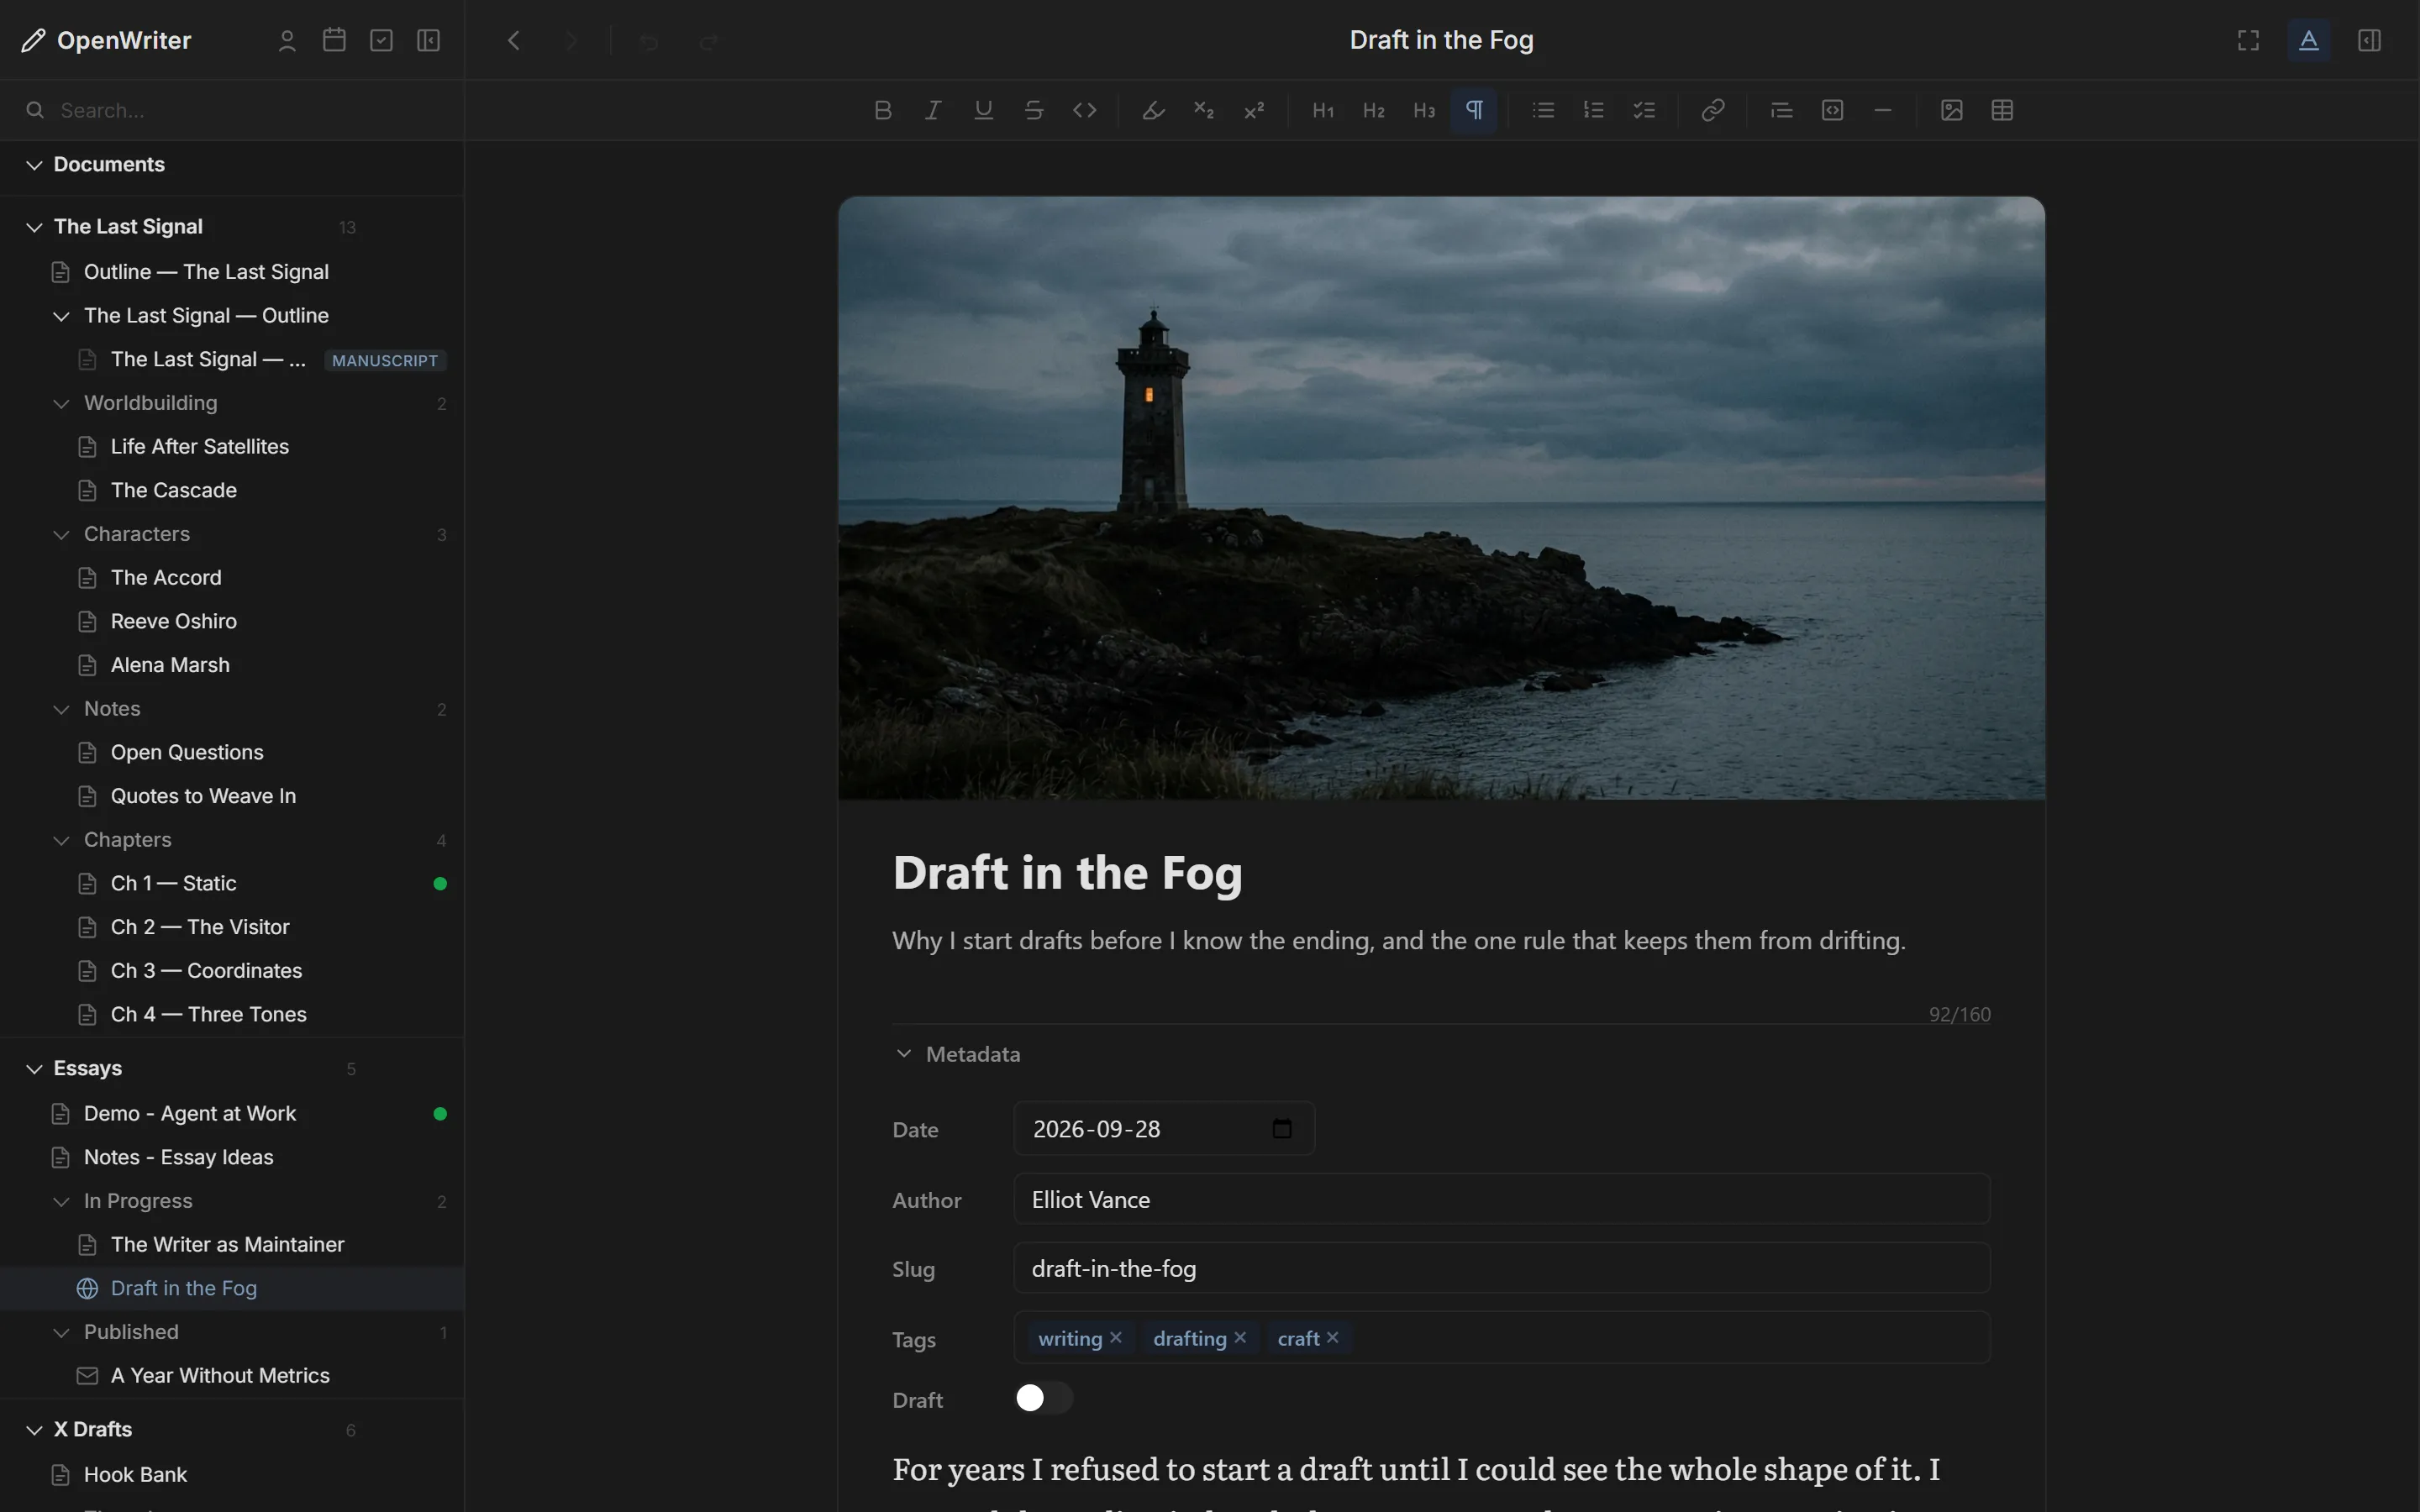Toggle the typography mode button in header
The width and height of the screenshot is (2420, 1512).
2308,40
